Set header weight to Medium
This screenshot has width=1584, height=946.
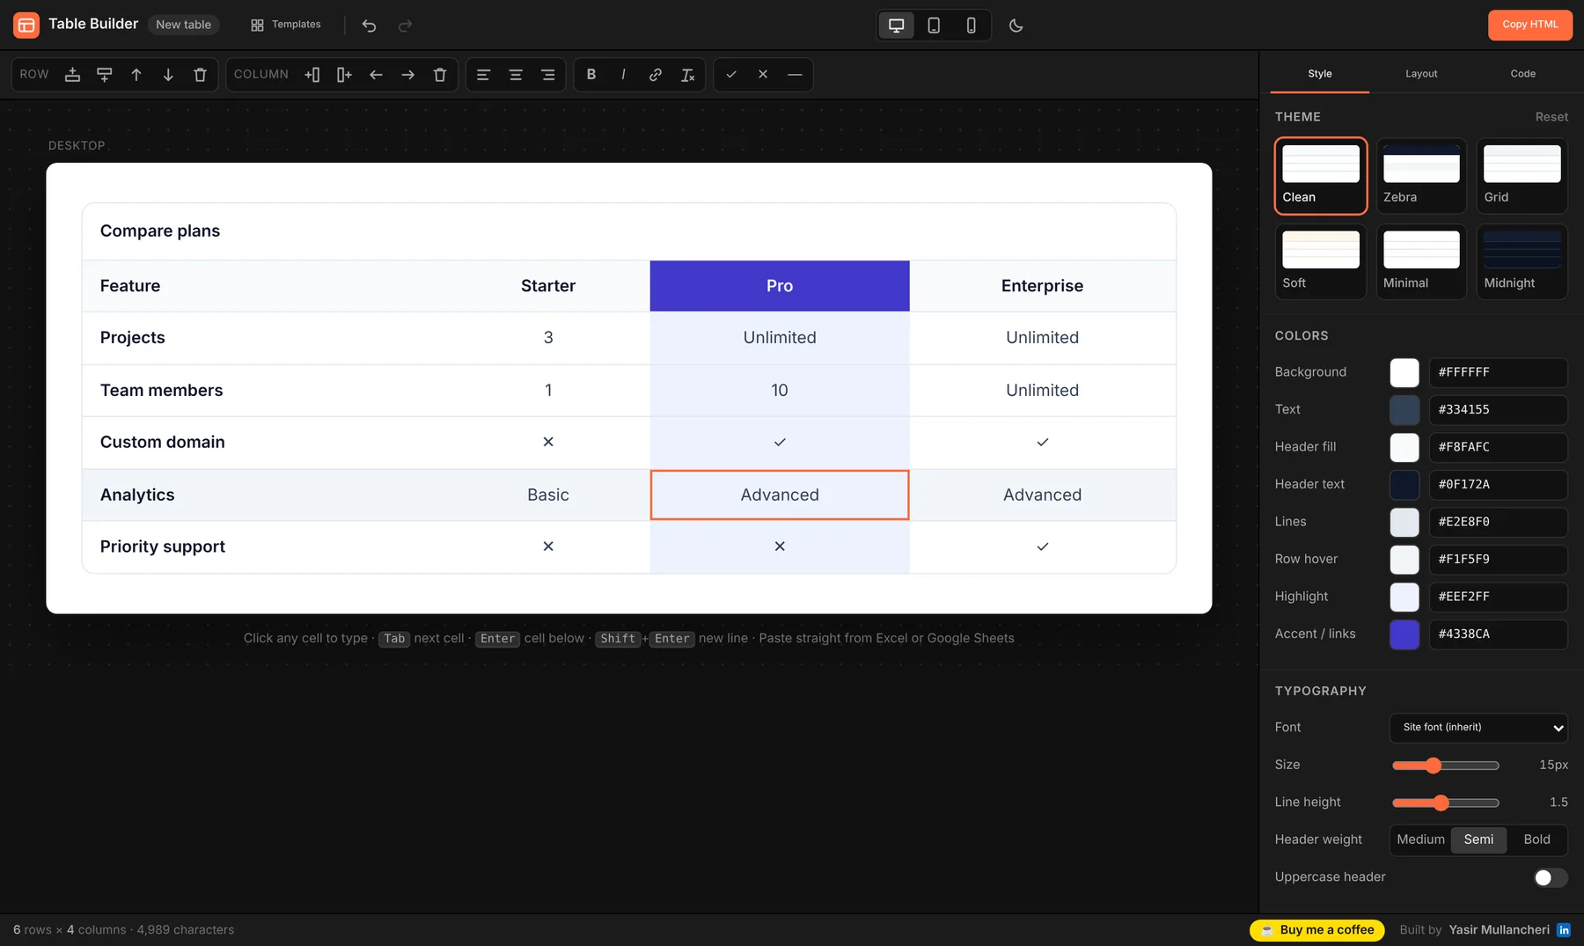coord(1420,840)
